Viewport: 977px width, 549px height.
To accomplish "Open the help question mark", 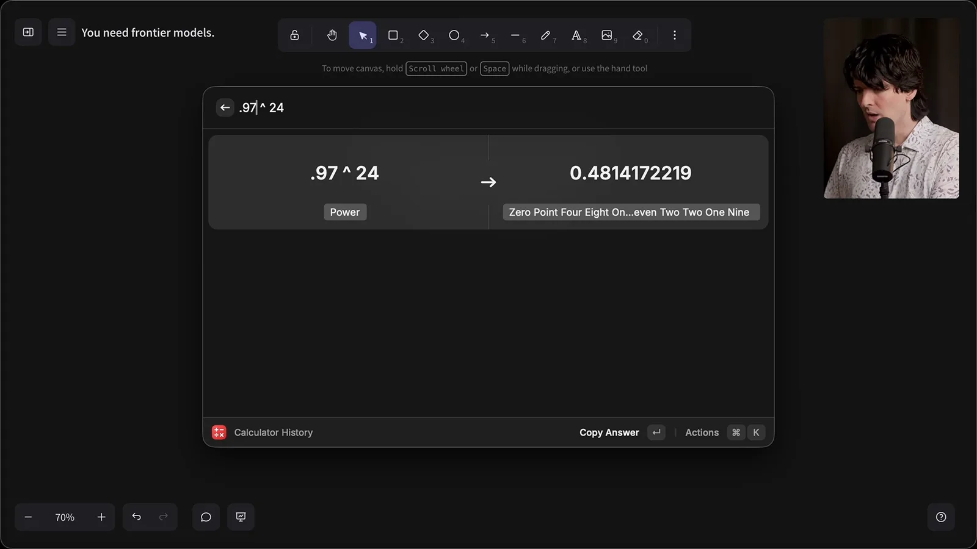I will (x=941, y=517).
